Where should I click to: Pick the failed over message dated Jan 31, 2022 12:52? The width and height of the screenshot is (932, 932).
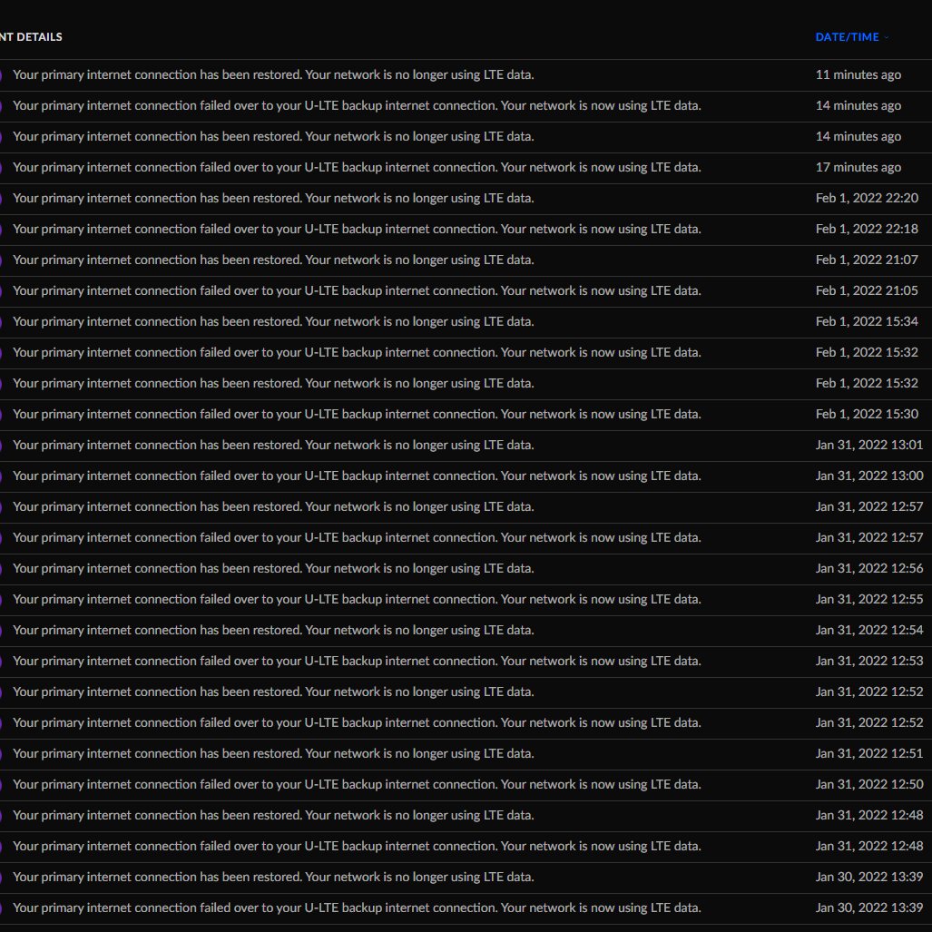[x=357, y=724]
